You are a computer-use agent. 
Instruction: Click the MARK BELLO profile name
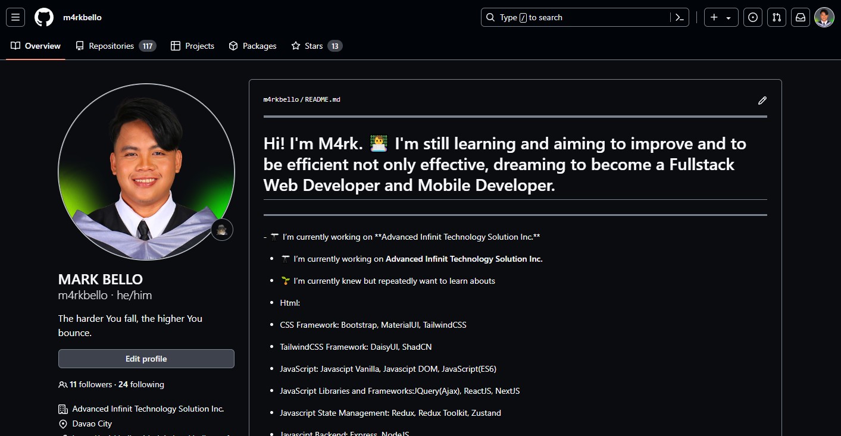coord(101,280)
